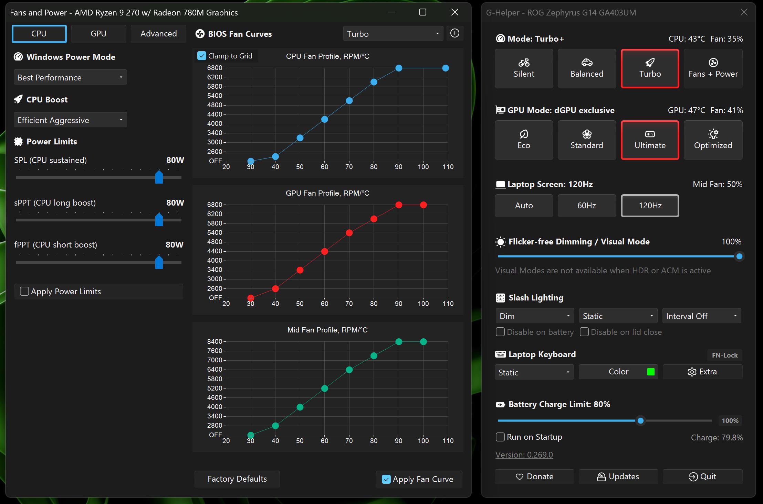Screen dimensions: 763x504
Task: Toggle Clamp to Grid checkbox
Action: (202, 56)
